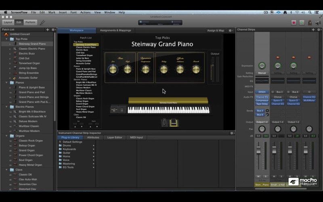Click the tuner fork icon in toolbar
323x202 pixels.
tap(42, 22)
